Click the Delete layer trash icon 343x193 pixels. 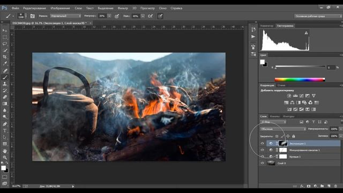click(x=336, y=186)
